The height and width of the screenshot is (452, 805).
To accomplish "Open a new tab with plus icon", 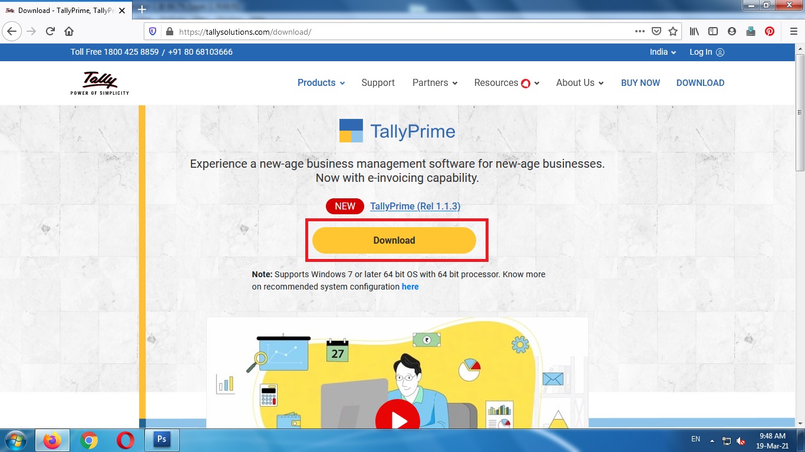I will (x=141, y=9).
